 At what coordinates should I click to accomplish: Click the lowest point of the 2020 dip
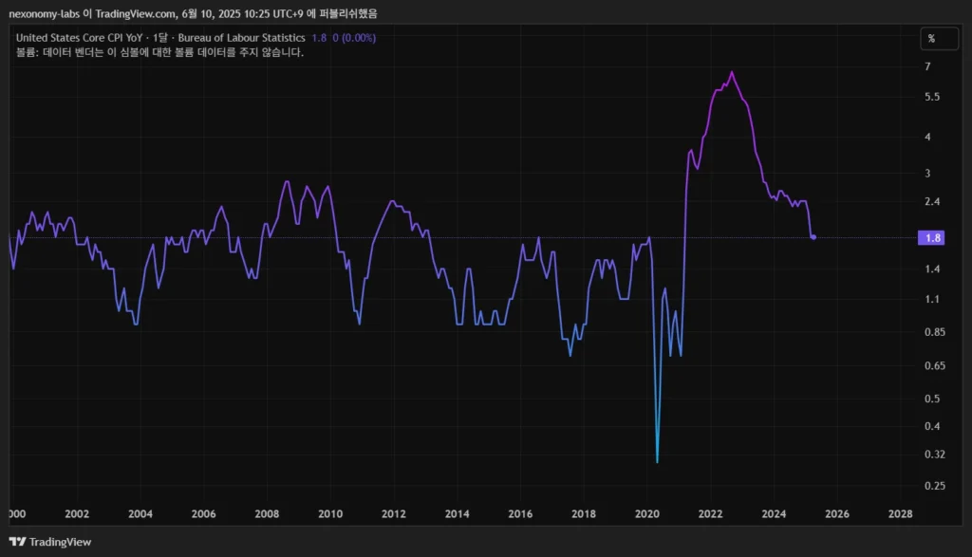657,461
